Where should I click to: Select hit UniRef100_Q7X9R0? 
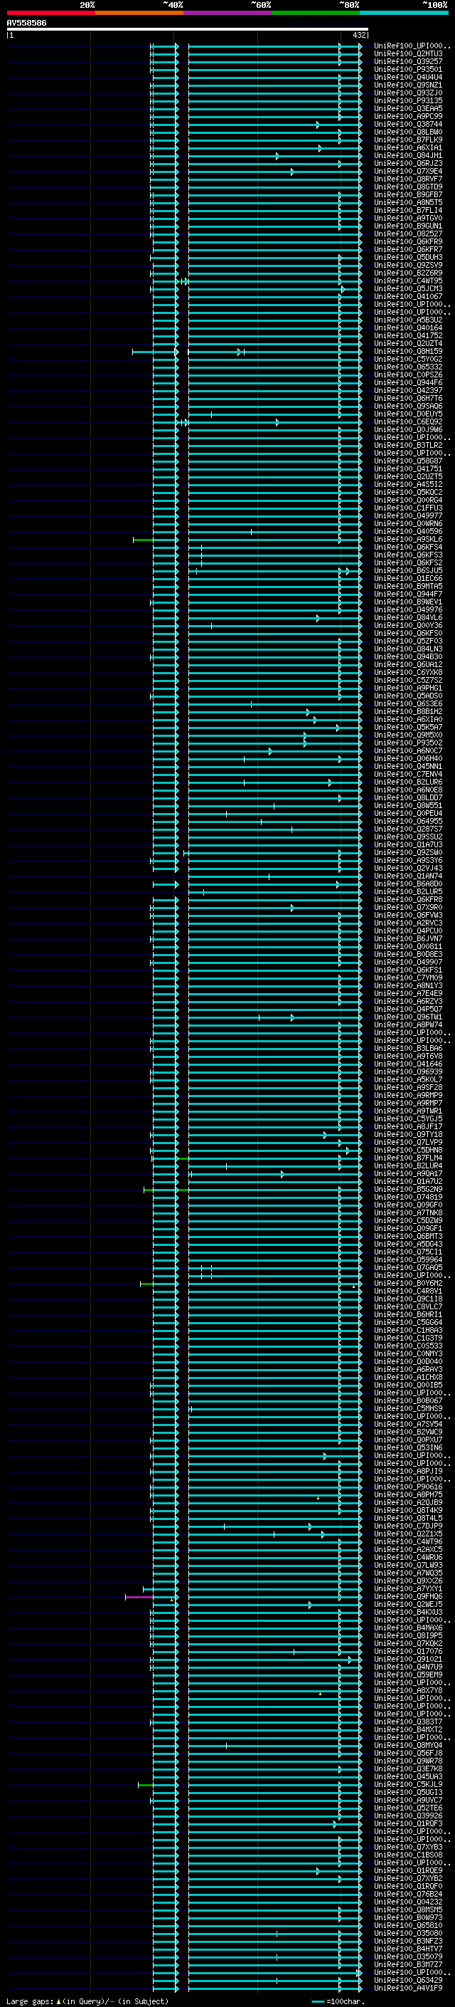(x=408, y=907)
